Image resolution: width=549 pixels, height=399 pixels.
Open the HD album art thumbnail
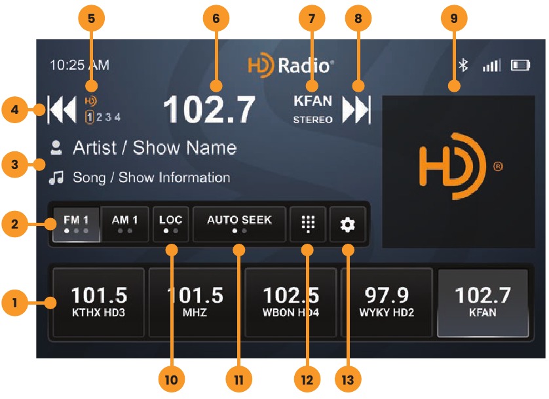(459, 172)
